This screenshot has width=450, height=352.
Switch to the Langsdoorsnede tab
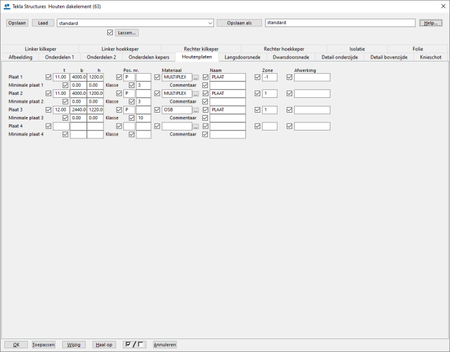pyautogui.click(x=242, y=57)
